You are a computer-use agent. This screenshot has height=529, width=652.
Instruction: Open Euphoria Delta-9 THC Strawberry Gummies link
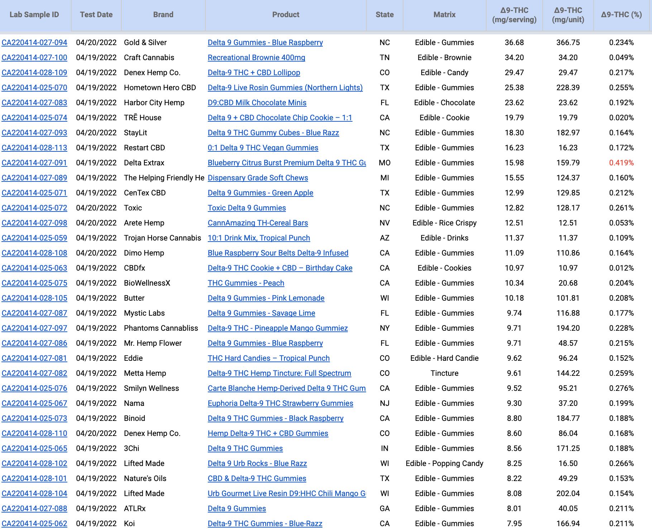[x=280, y=403]
